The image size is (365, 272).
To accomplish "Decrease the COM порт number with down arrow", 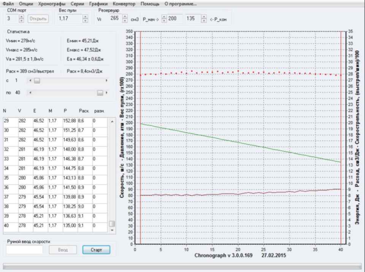I will pyautogui.click(x=21, y=21).
